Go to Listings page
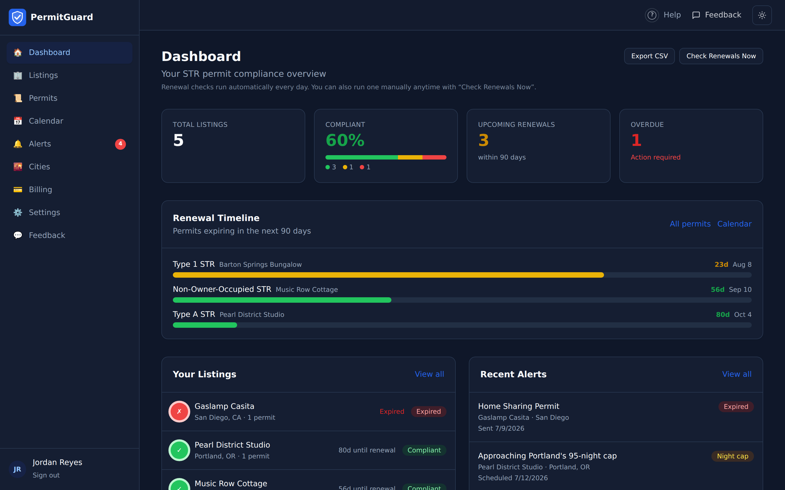This screenshot has width=785, height=490. click(70, 75)
